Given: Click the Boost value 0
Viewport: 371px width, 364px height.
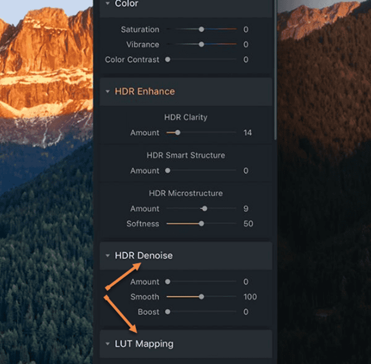Looking at the screenshot, I should pos(246,312).
